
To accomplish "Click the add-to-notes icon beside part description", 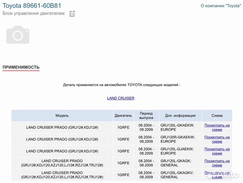I will [72, 14].
